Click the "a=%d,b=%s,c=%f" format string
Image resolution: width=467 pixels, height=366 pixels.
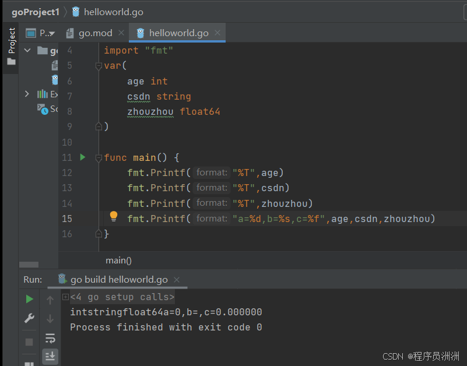[x=279, y=219]
